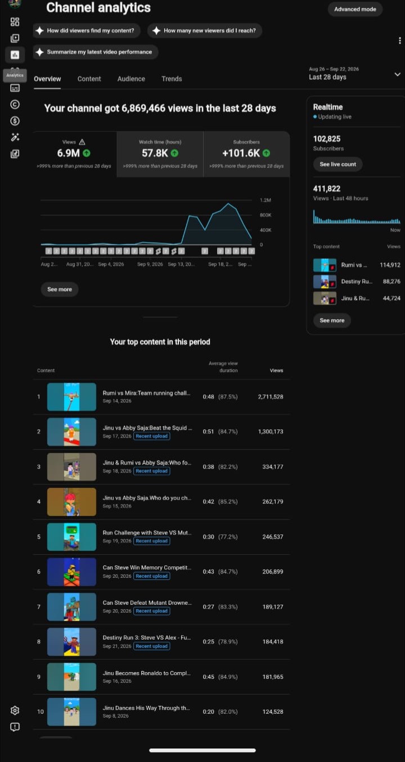Click the green up arrow next to 57.8K
The width and height of the screenshot is (405, 762).
tap(174, 153)
